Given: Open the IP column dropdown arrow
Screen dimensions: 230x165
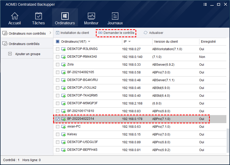Looking at the screenshot, I should click(130, 42).
